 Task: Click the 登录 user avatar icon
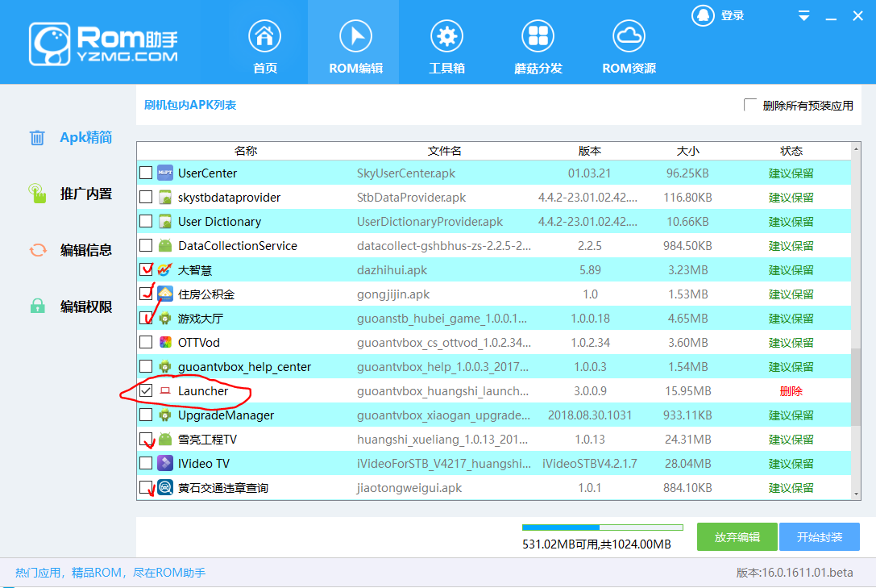pyautogui.click(x=703, y=15)
